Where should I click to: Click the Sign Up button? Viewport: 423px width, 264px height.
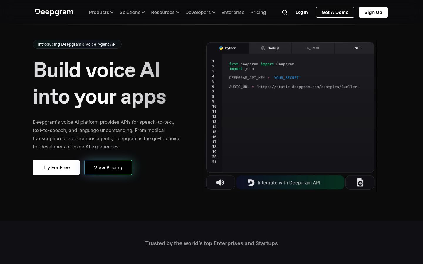[373, 12]
